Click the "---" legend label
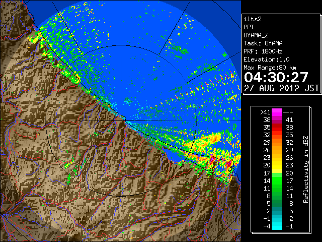322x242 pixels. pyautogui.click(x=288, y=112)
